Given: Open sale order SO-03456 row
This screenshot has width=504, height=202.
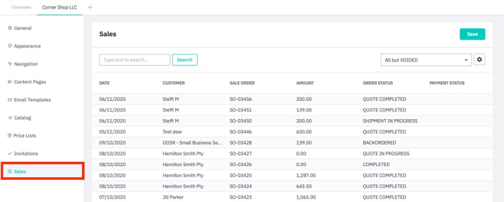Looking at the screenshot, I should (292, 99).
